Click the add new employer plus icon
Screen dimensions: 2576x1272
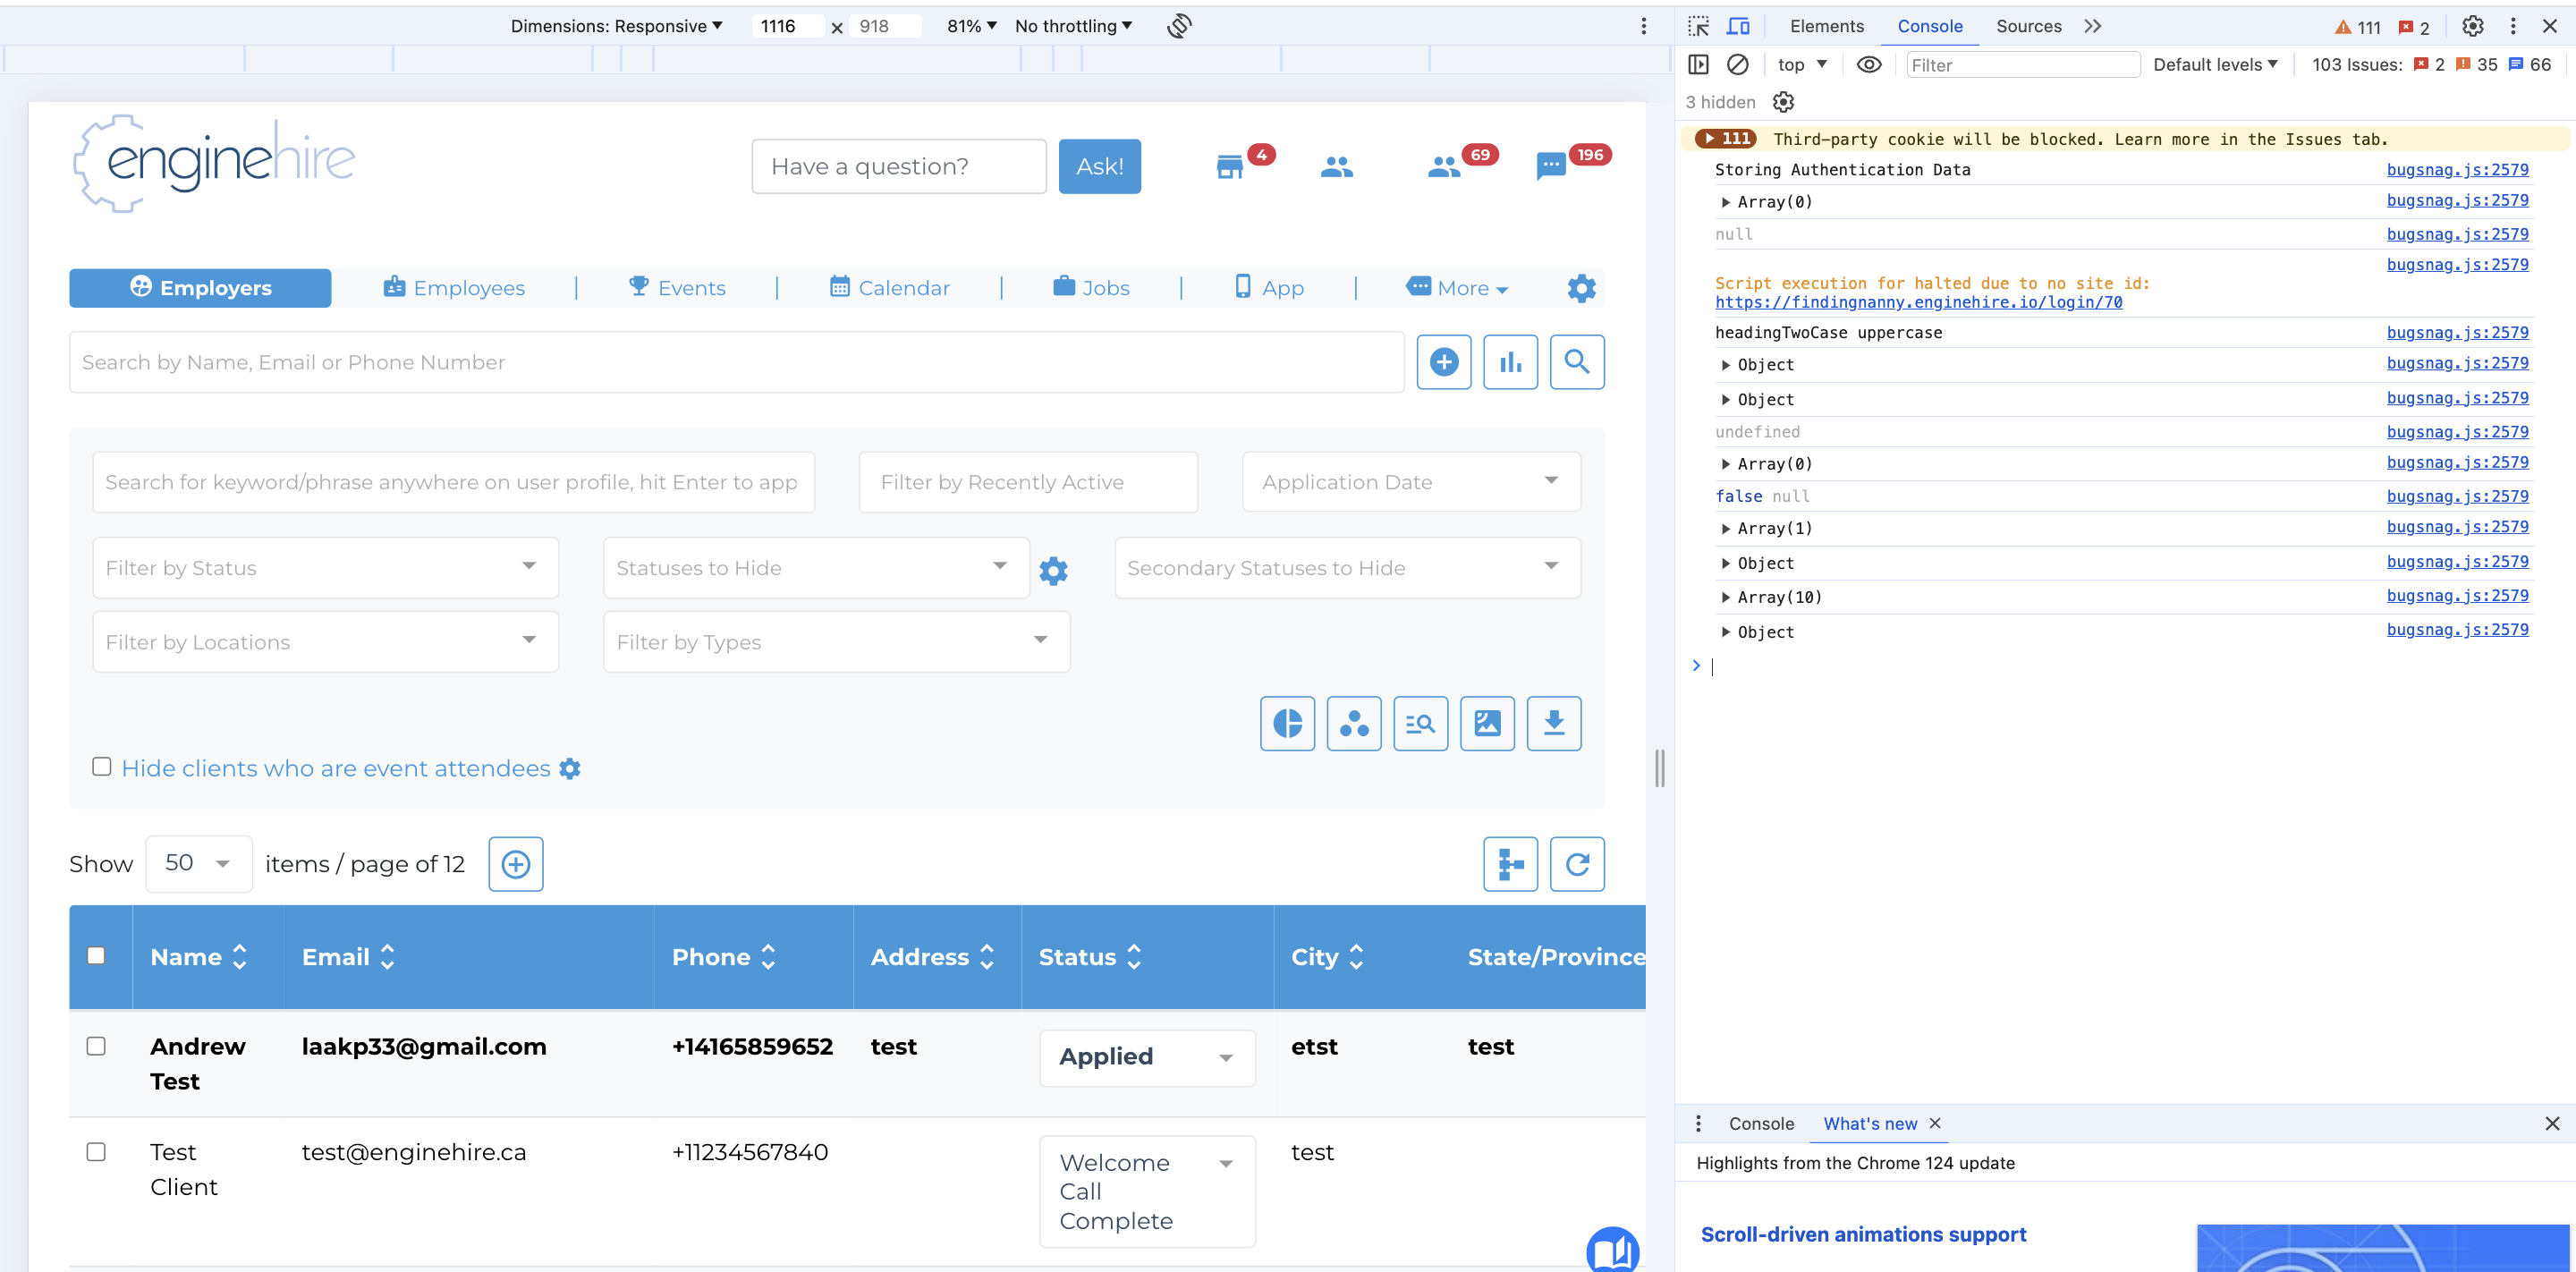1443,361
